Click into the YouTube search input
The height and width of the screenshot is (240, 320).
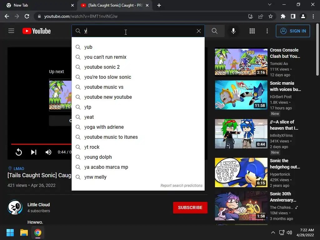pyautogui.click(x=139, y=31)
